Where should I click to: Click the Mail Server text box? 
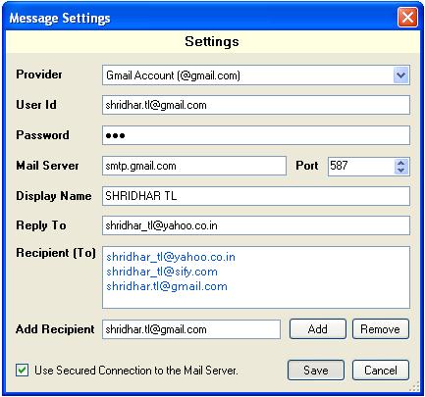[x=194, y=166]
